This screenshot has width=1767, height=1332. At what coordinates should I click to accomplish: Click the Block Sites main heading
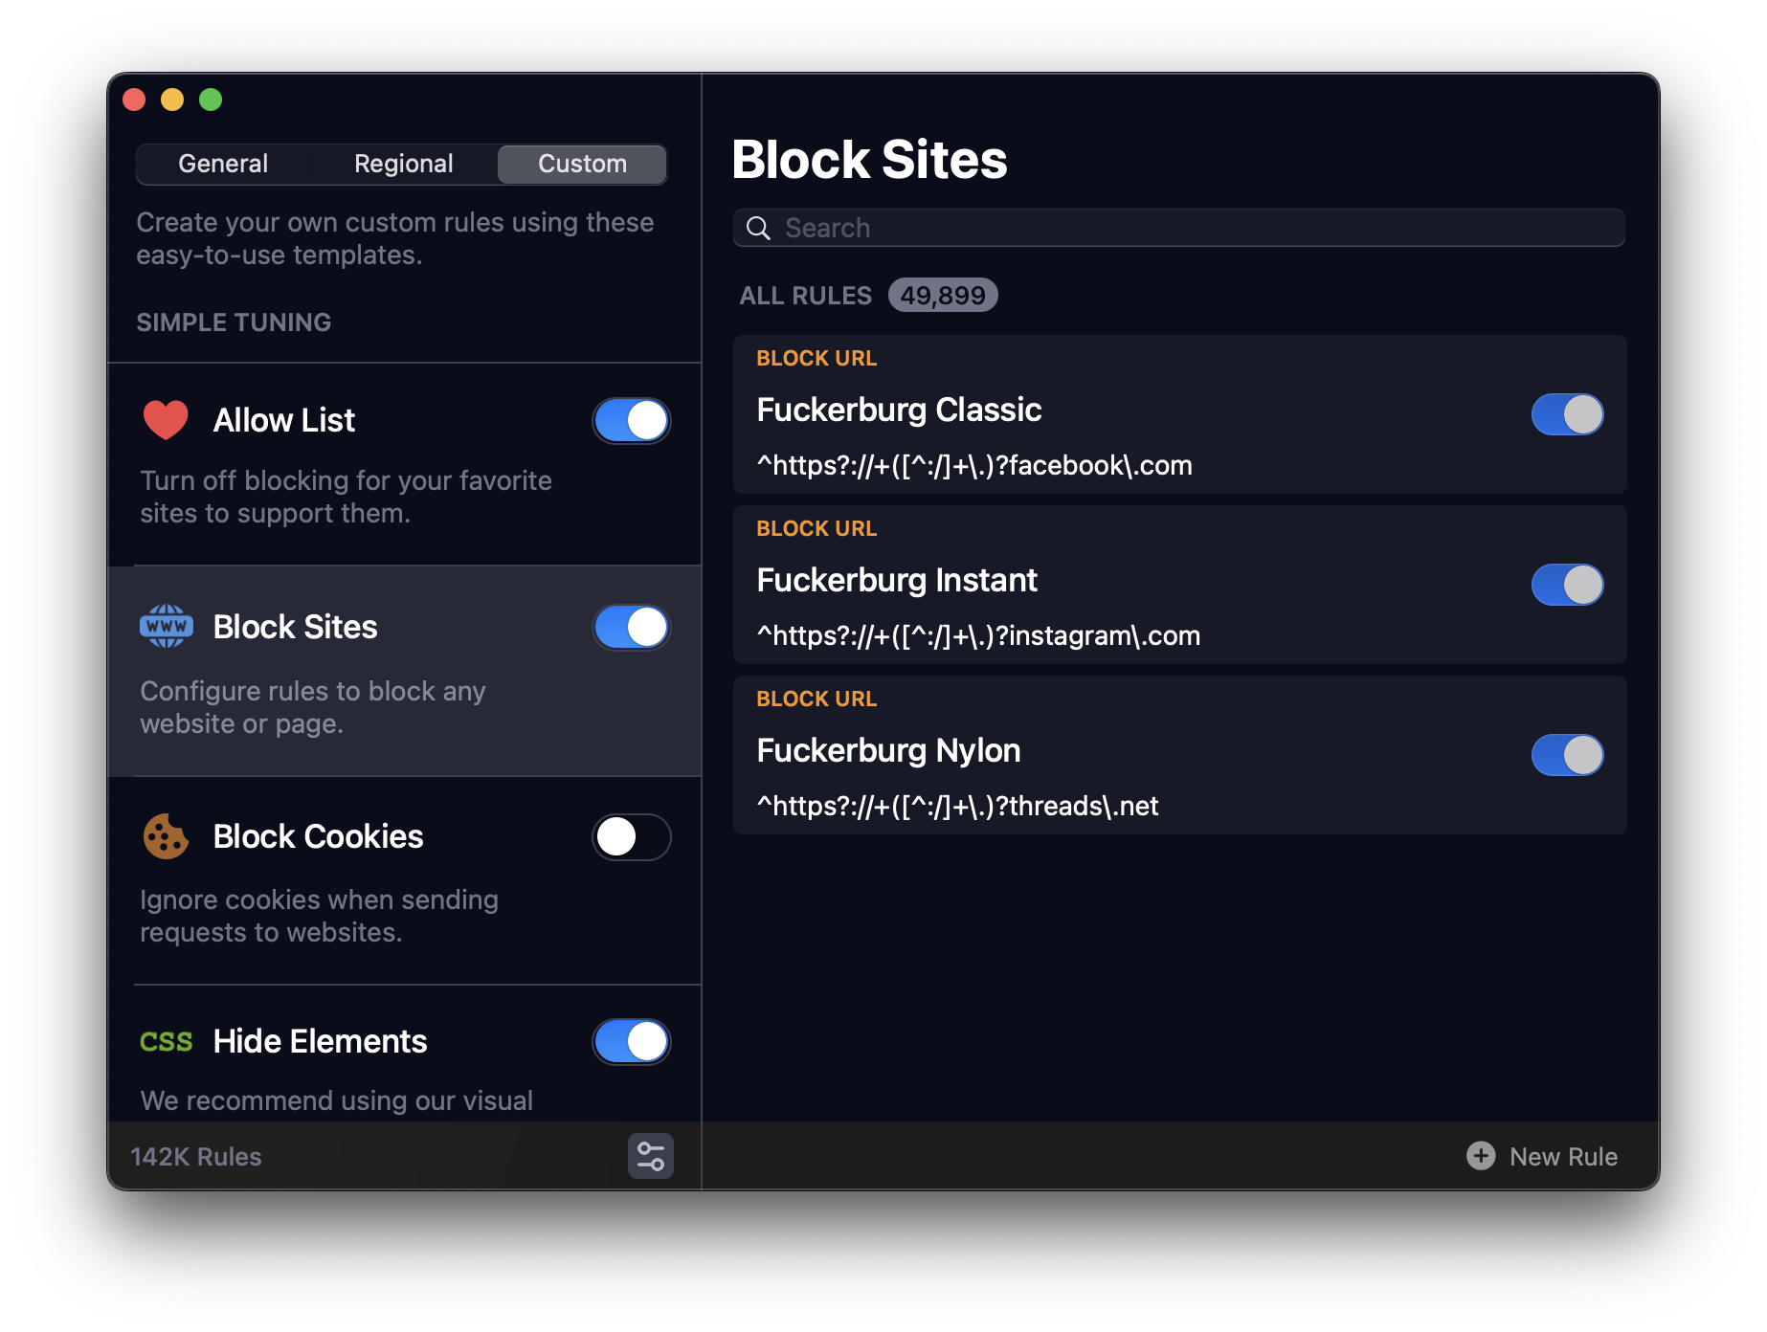pos(869,159)
